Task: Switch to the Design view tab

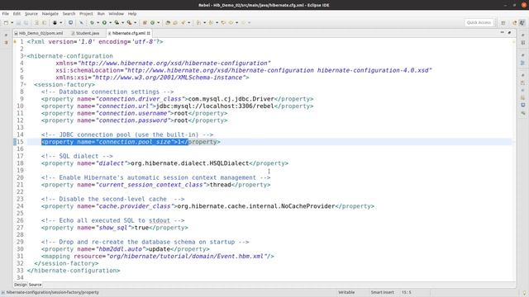Action: tap(20, 285)
